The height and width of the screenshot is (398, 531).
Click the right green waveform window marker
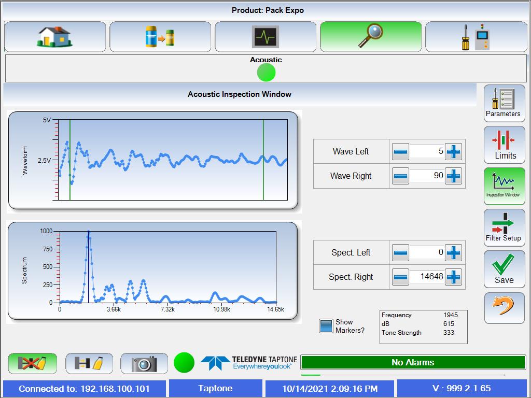click(x=263, y=160)
